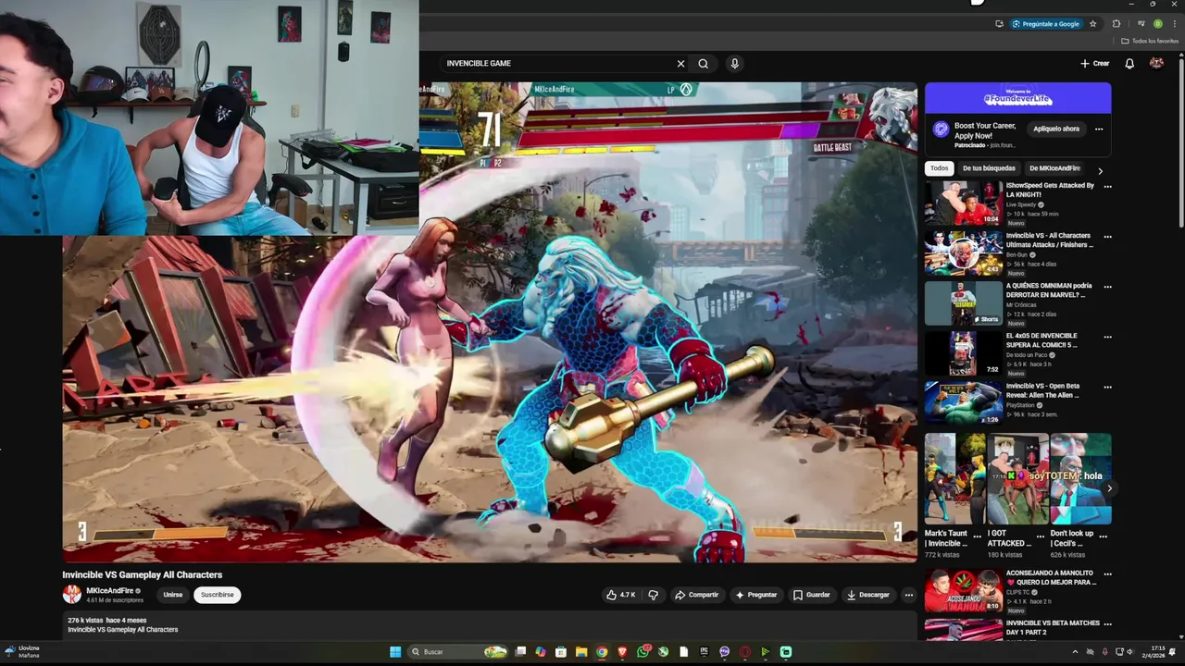The height and width of the screenshot is (666, 1185).
Task: Click the install app icon in address bar
Action: pos(999,24)
